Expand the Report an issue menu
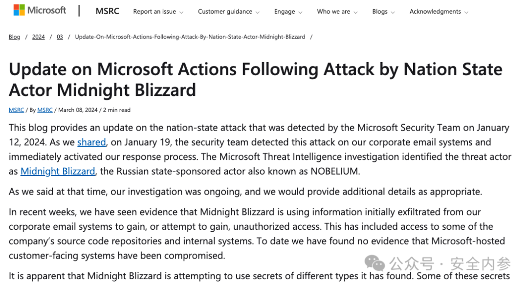The width and height of the screenshot is (528, 285). 154,12
